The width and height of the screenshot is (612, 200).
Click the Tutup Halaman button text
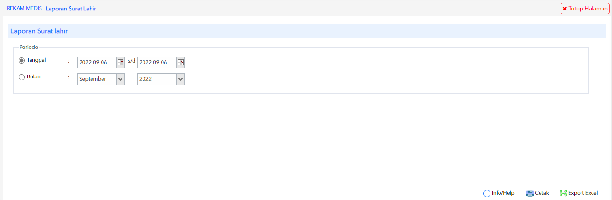588,9
